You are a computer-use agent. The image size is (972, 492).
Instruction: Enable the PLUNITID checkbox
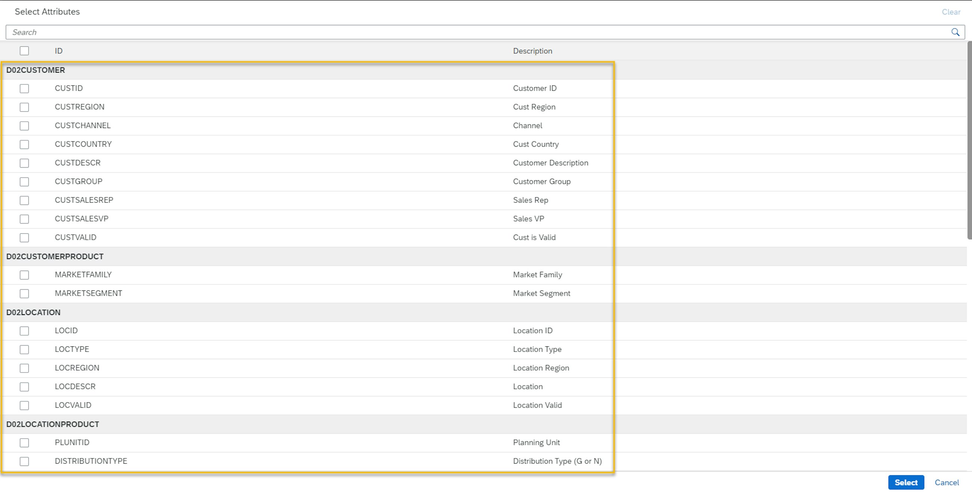coord(24,443)
